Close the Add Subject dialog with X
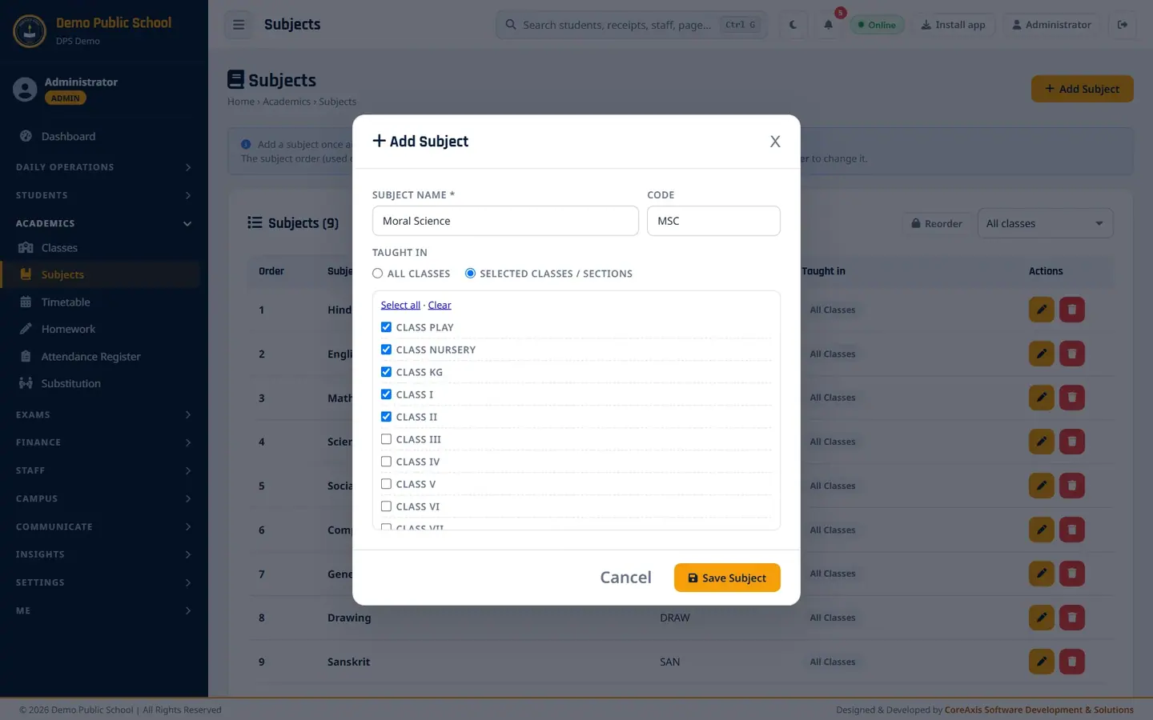 click(x=775, y=142)
